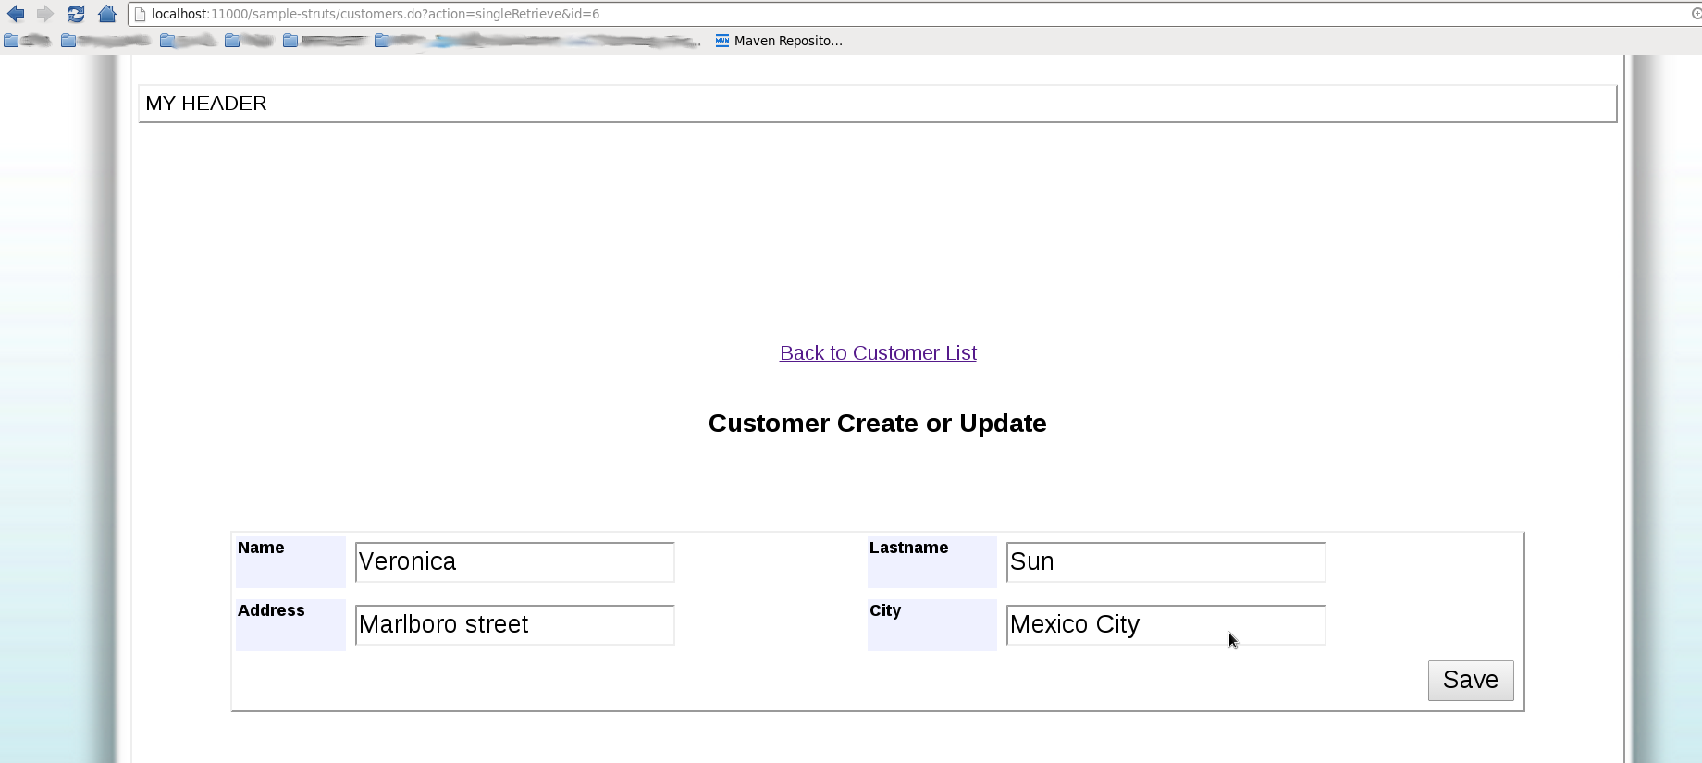Image resolution: width=1702 pixels, height=763 pixels.
Task: Click the browser forward arrow
Action: (44, 14)
